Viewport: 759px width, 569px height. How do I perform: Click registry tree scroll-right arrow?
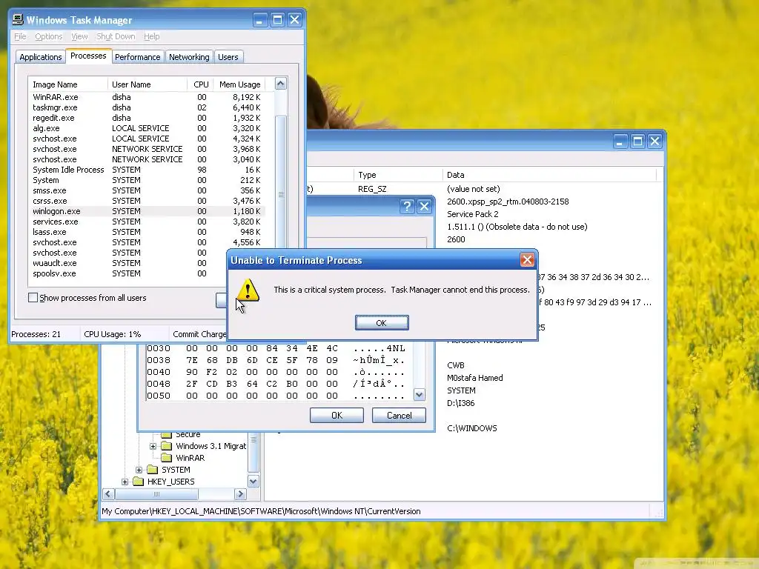click(x=240, y=494)
